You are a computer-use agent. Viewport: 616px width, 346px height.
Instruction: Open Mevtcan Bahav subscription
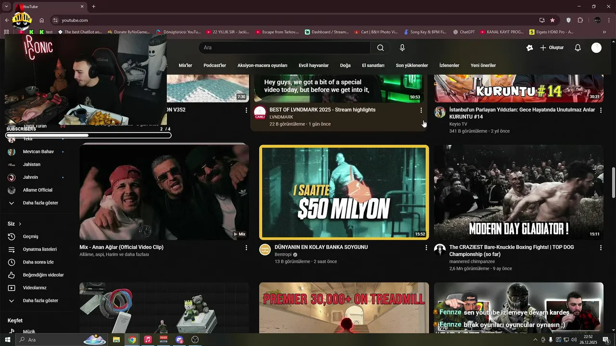tap(38, 151)
